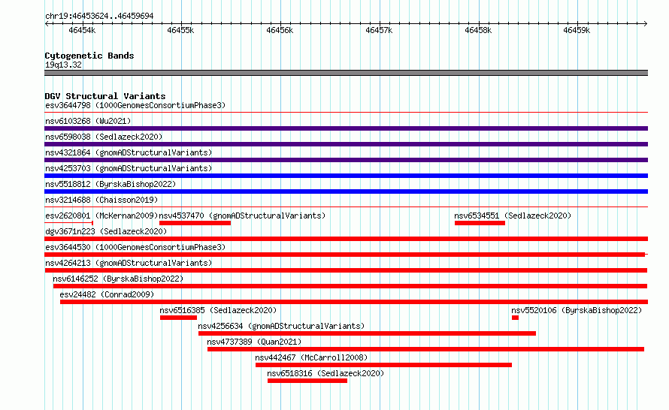
Task: Click the 46458k ruler tick label
Action: (478, 30)
